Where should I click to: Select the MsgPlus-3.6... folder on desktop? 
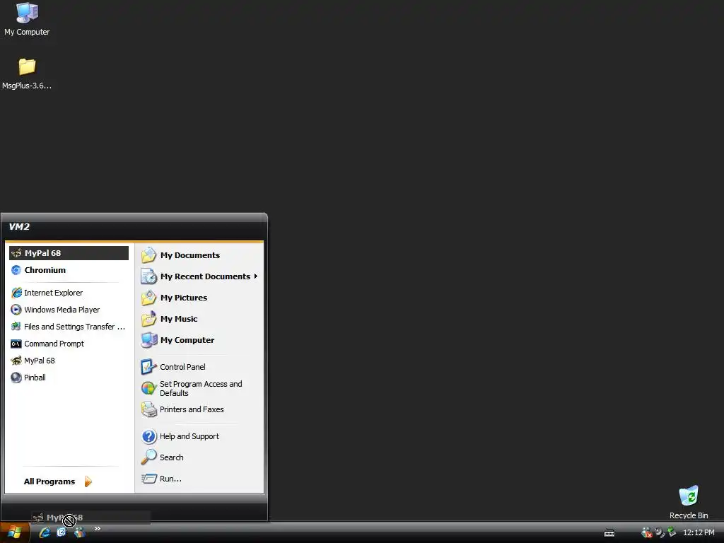click(x=27, y=74)
